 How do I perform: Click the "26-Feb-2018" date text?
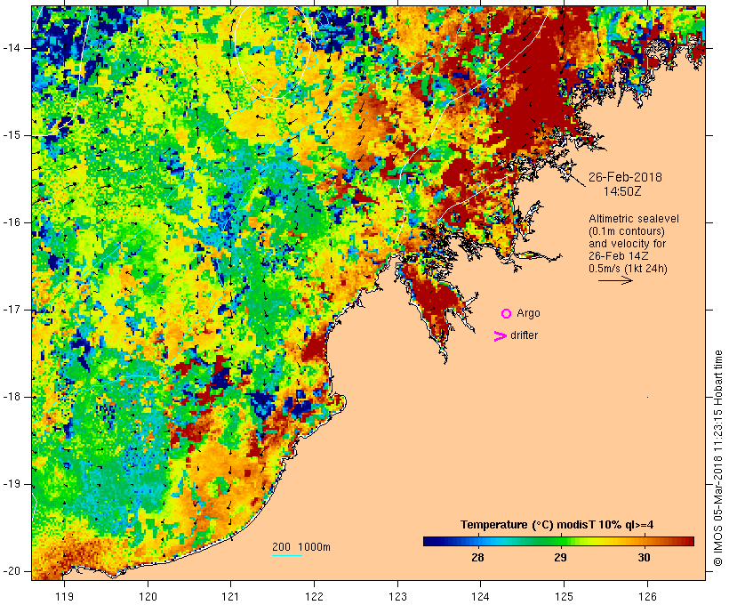pyautogui.click(x=625, y=177)
